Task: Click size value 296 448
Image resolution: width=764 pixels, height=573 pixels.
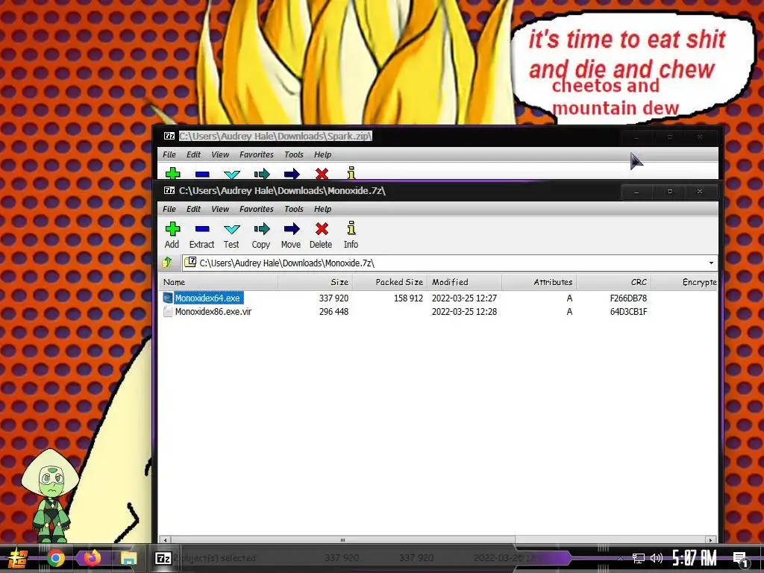Action: tap(334, 312)
